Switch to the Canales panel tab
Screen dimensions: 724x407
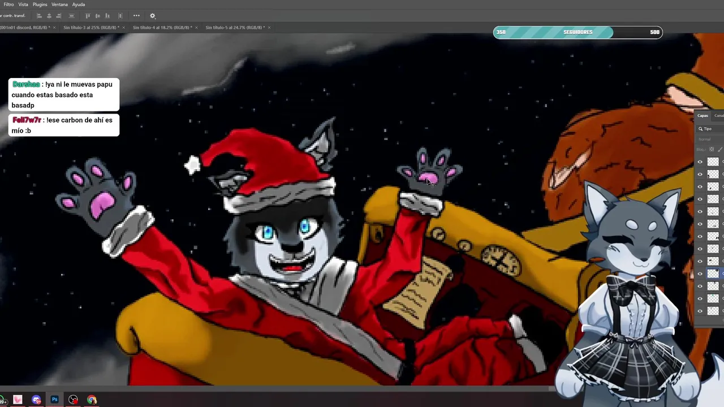click(x=719, y=115)
